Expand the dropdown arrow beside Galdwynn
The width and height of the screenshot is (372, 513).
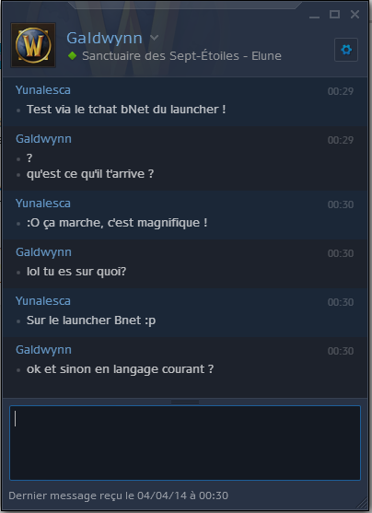(x=154, y=38)
